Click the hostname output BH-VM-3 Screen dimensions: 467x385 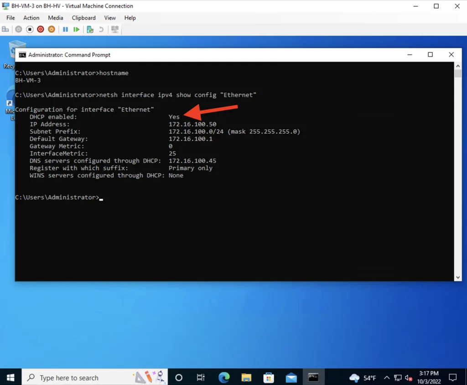pos(28,80)
